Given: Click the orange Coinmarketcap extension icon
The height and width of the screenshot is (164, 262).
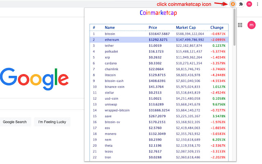Looking at the screenshot, I should coord(233,4).
